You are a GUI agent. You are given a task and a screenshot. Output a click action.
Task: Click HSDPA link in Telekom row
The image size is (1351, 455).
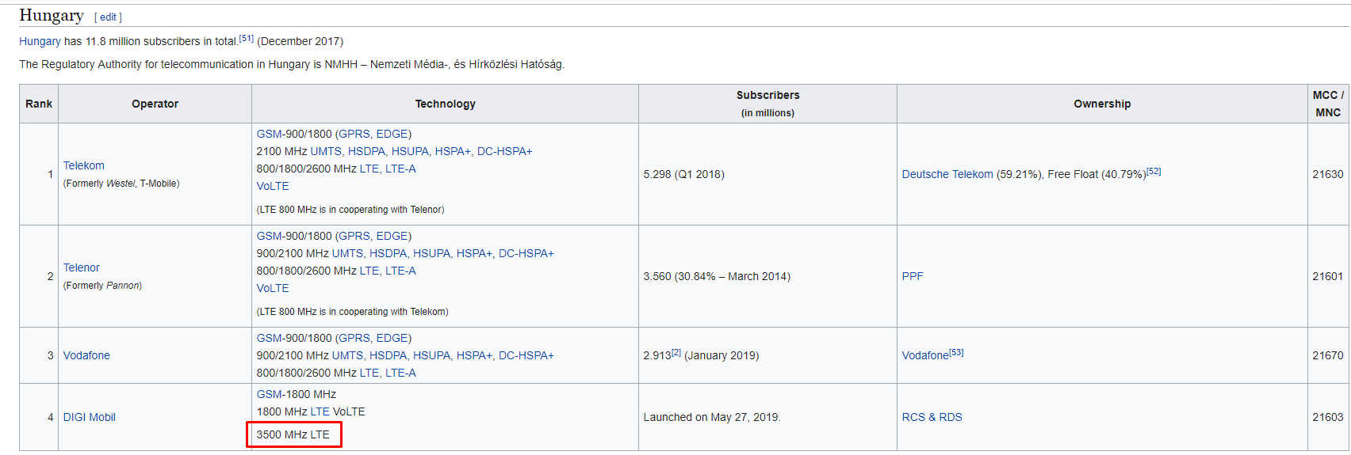point(367,151)
